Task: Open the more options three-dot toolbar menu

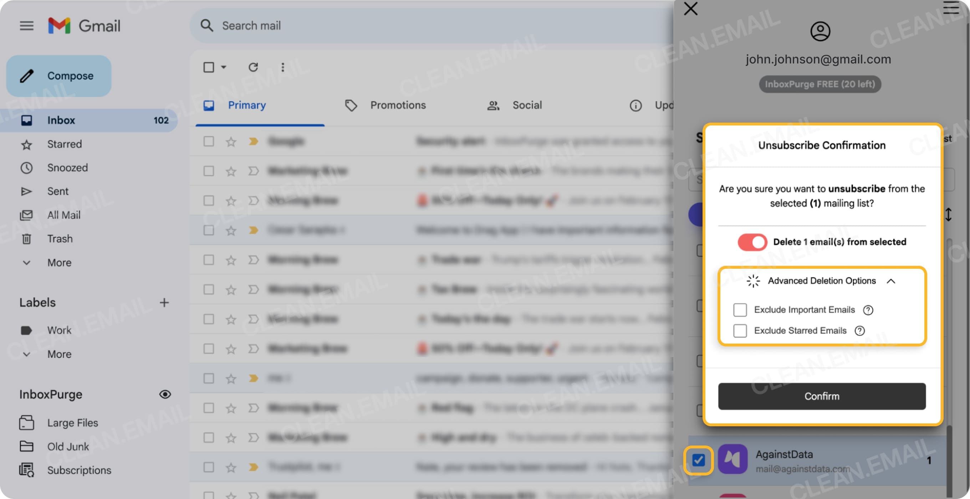Action: (x=283, y=67)
